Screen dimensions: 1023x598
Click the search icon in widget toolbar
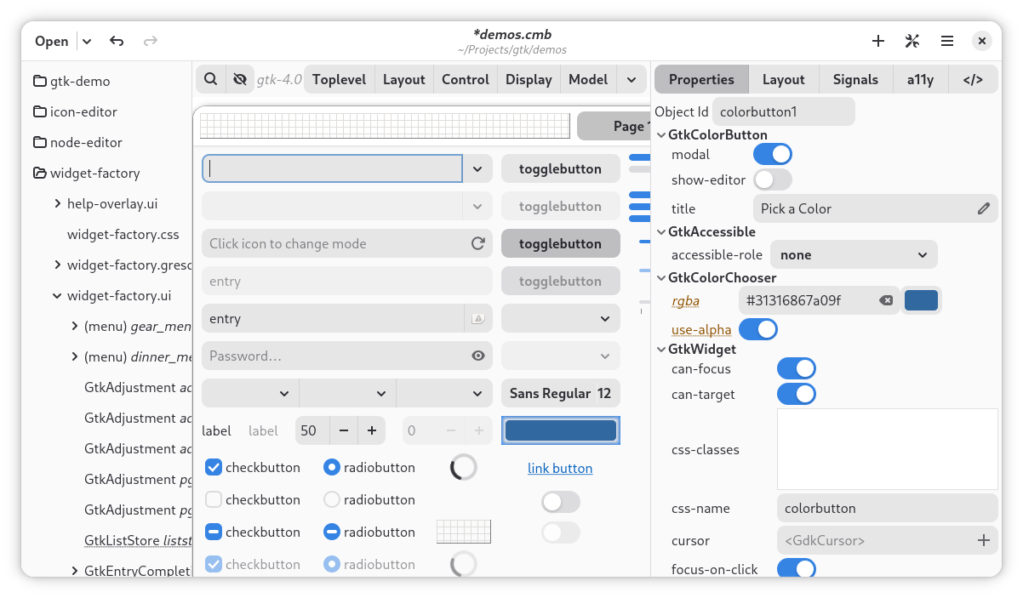(x=210, y=79)
